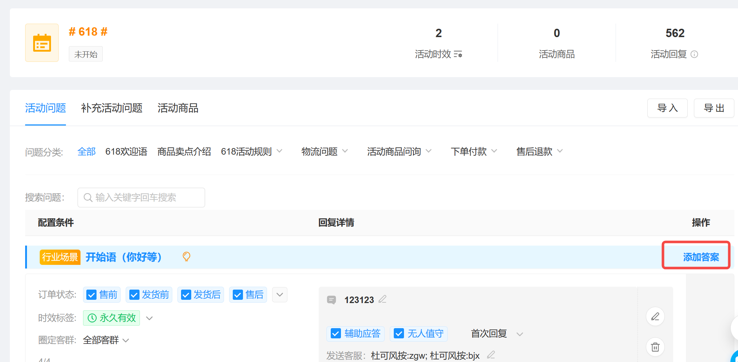Click the lightbulb hint icon beside 开始语
The image size is (738, 362).
186,257
